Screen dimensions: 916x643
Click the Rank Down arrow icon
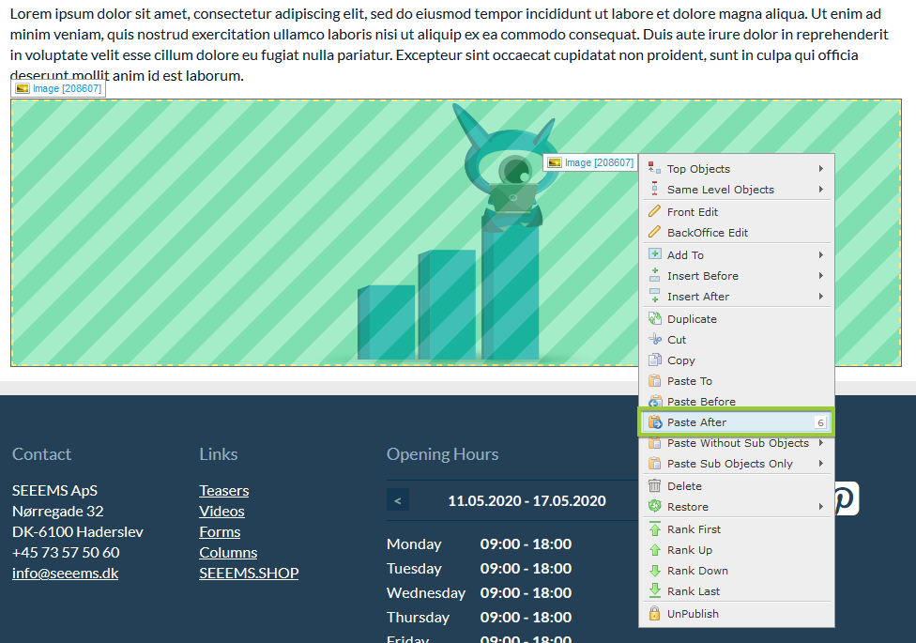pyautogui.click(x=654, y=571)
